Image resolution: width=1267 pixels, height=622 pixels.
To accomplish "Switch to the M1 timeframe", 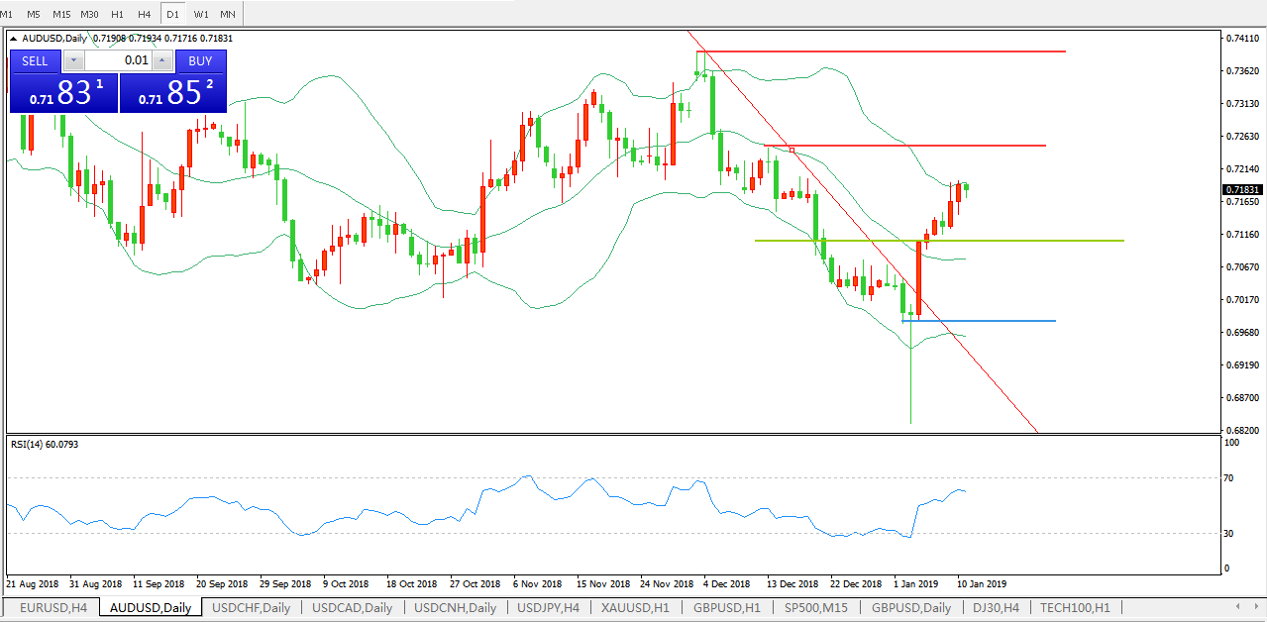I will (7, 14).
